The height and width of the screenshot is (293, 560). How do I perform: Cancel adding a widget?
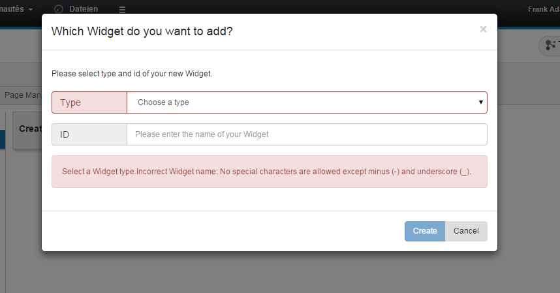tap(466, 231)
